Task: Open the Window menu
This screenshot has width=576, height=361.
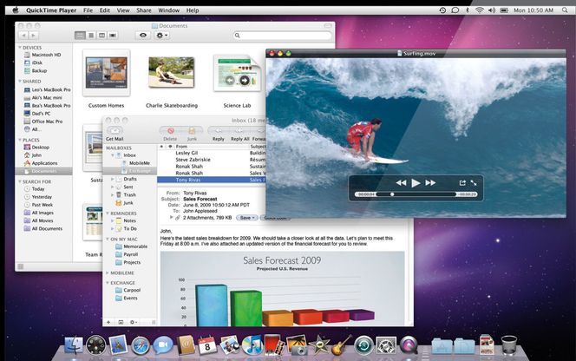Action: (x=168, y=10)
